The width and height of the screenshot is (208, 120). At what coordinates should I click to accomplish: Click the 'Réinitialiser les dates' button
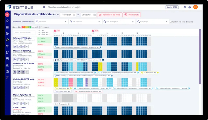(109, 15)
